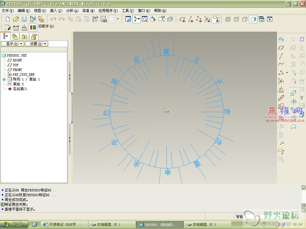Collapse model tree panel via upper arrow handle

70,77
